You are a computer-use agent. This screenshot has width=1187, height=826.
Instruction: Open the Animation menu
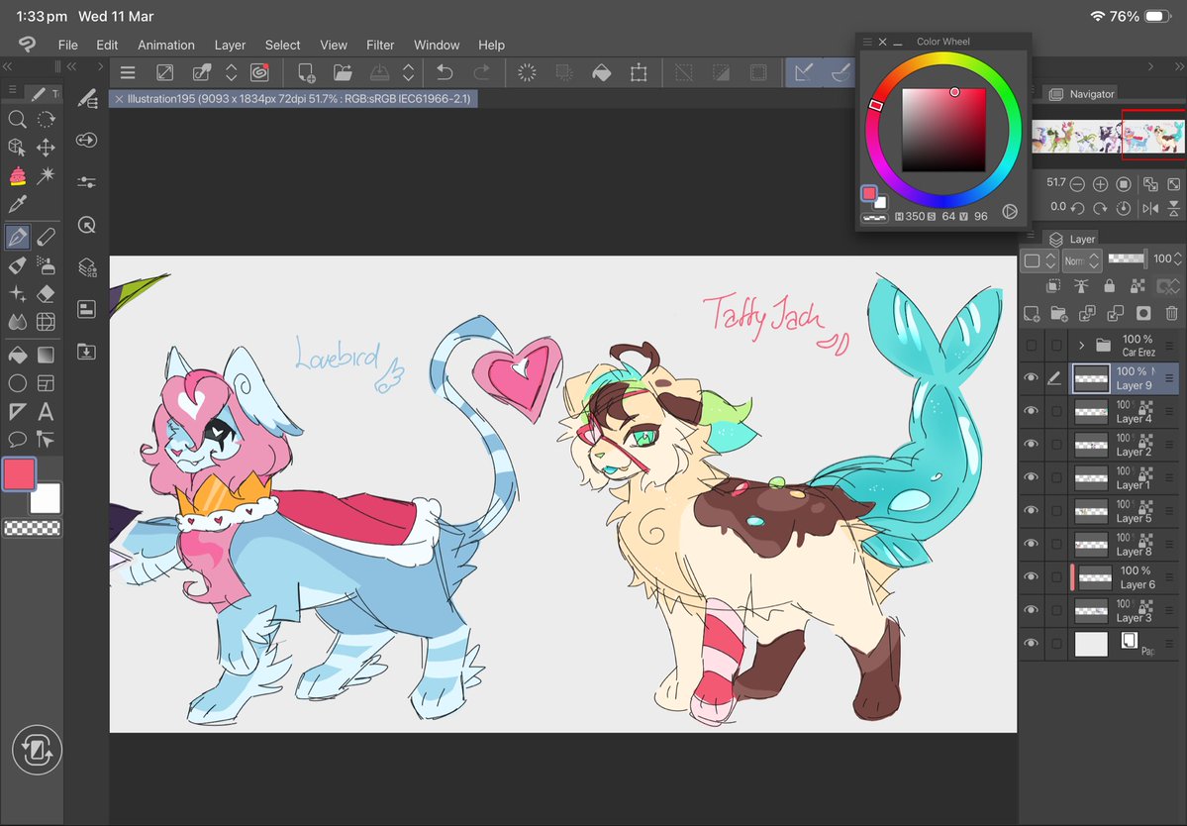point(165,45)
